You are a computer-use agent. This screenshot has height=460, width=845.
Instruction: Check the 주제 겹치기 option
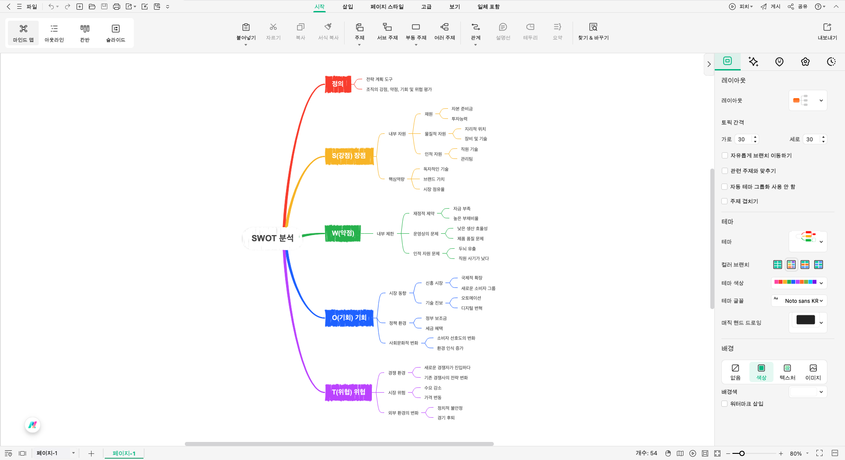724,201
